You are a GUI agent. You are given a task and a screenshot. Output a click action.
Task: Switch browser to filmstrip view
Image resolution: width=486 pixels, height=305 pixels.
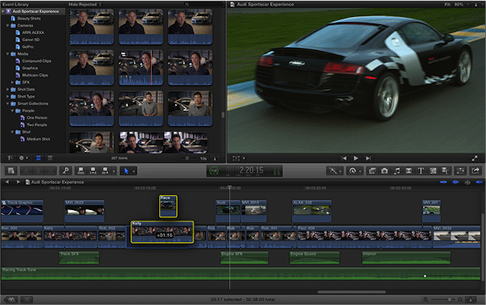pyautogui.click(x=39, y=158)
